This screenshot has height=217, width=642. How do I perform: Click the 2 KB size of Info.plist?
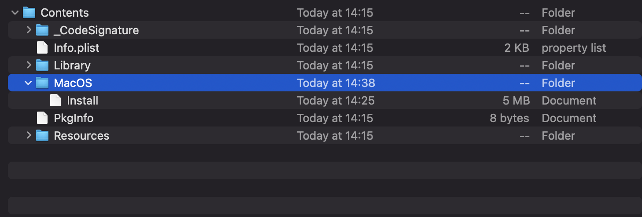(x=517, y=48)
